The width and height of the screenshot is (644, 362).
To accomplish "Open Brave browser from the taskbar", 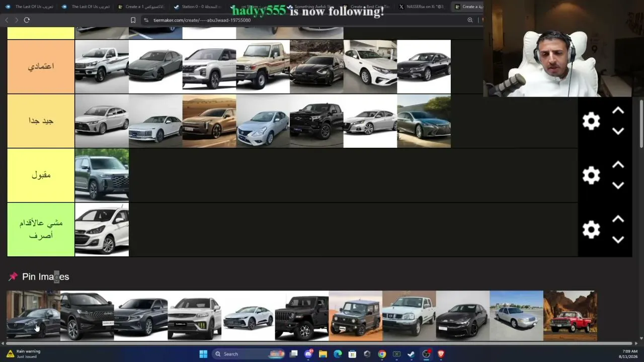I will pyautogui.click(x=441, y=354).
